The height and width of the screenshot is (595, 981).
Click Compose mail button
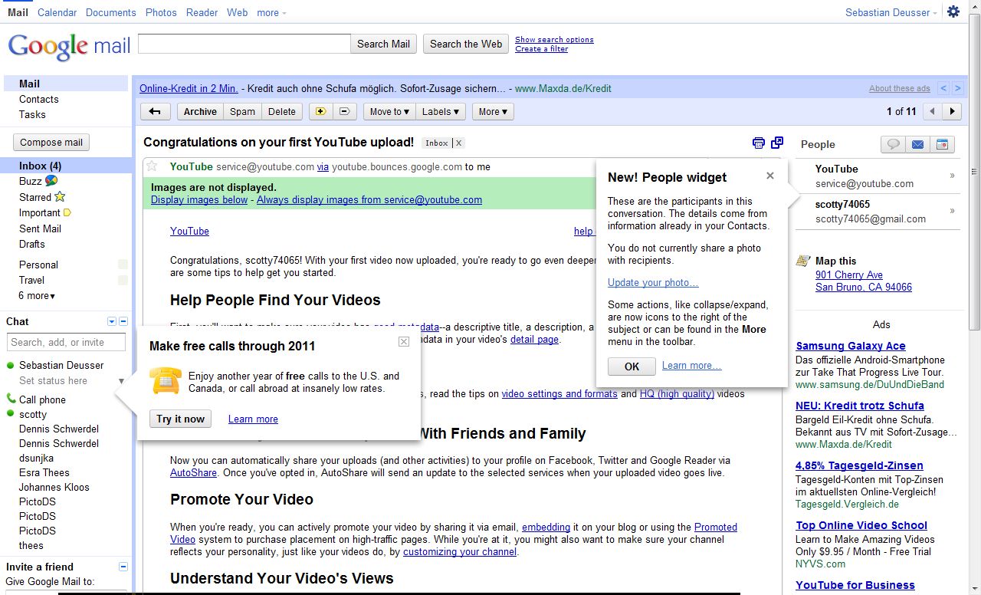51,142
